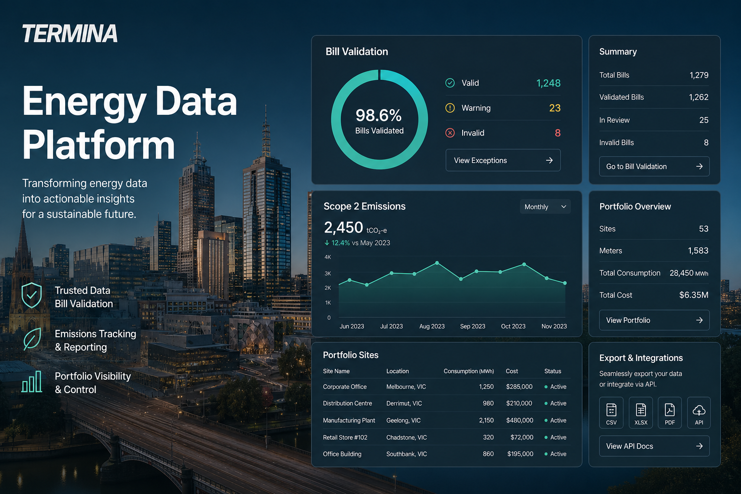Screen dimensions: 741x494
Task: Click the Location column header
Action: (x=398, y=371)
